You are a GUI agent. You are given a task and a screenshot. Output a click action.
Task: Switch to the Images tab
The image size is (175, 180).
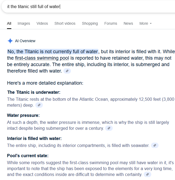tap(24, 23)
